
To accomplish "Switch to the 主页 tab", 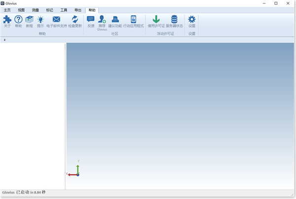I will 7,10.
